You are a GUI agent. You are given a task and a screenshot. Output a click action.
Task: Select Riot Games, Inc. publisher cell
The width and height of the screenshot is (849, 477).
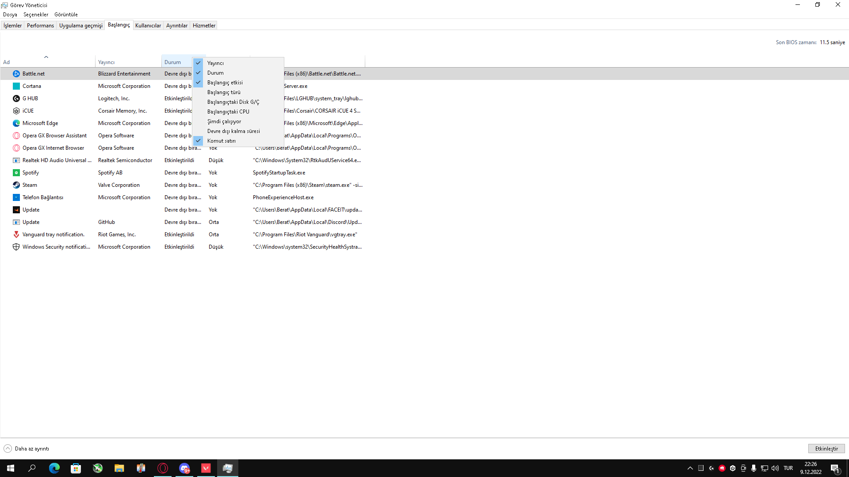117,235
